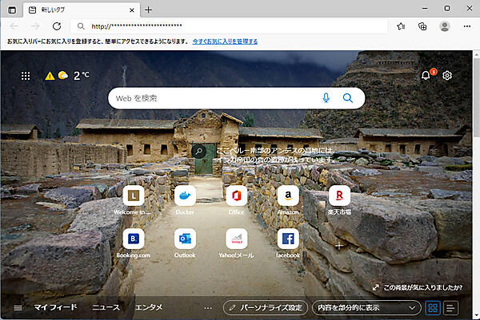Image resolution: width=480 pixels, height=320 pixels.
Task: Switch feed to list view
Action: [450, 308]
